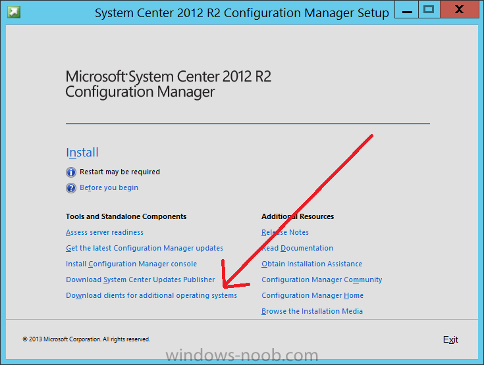484x365 pixels.
Task: Open Assess server readiness
Action: click(x=105, y=232)
